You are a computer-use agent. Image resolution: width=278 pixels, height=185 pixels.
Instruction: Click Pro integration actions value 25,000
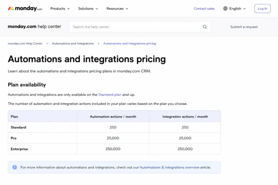click(x=185, y=138)
